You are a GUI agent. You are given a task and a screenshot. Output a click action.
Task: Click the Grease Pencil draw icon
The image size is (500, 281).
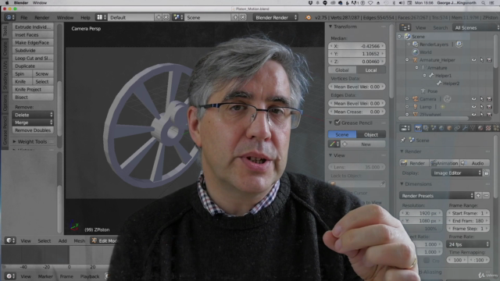pyautogui.click(x=334, y=144)
